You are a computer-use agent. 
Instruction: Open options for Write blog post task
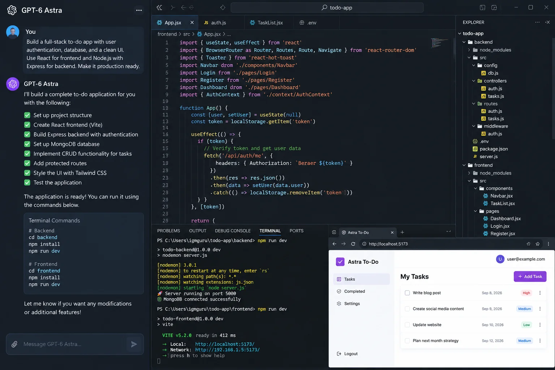[540, 293]
